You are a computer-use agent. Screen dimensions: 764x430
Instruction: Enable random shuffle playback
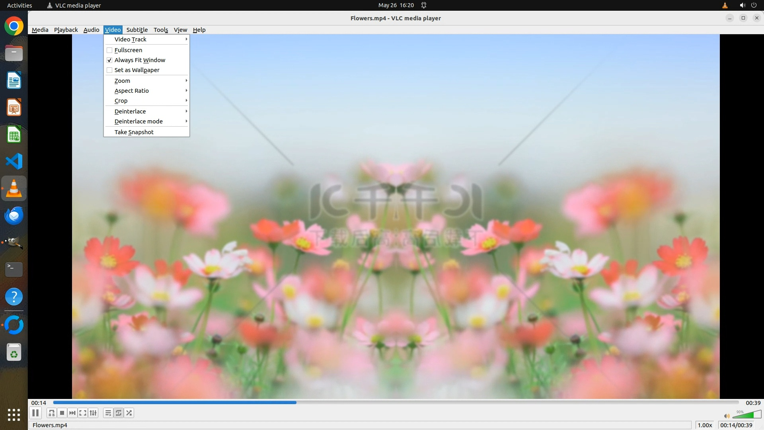pos(129,413)
